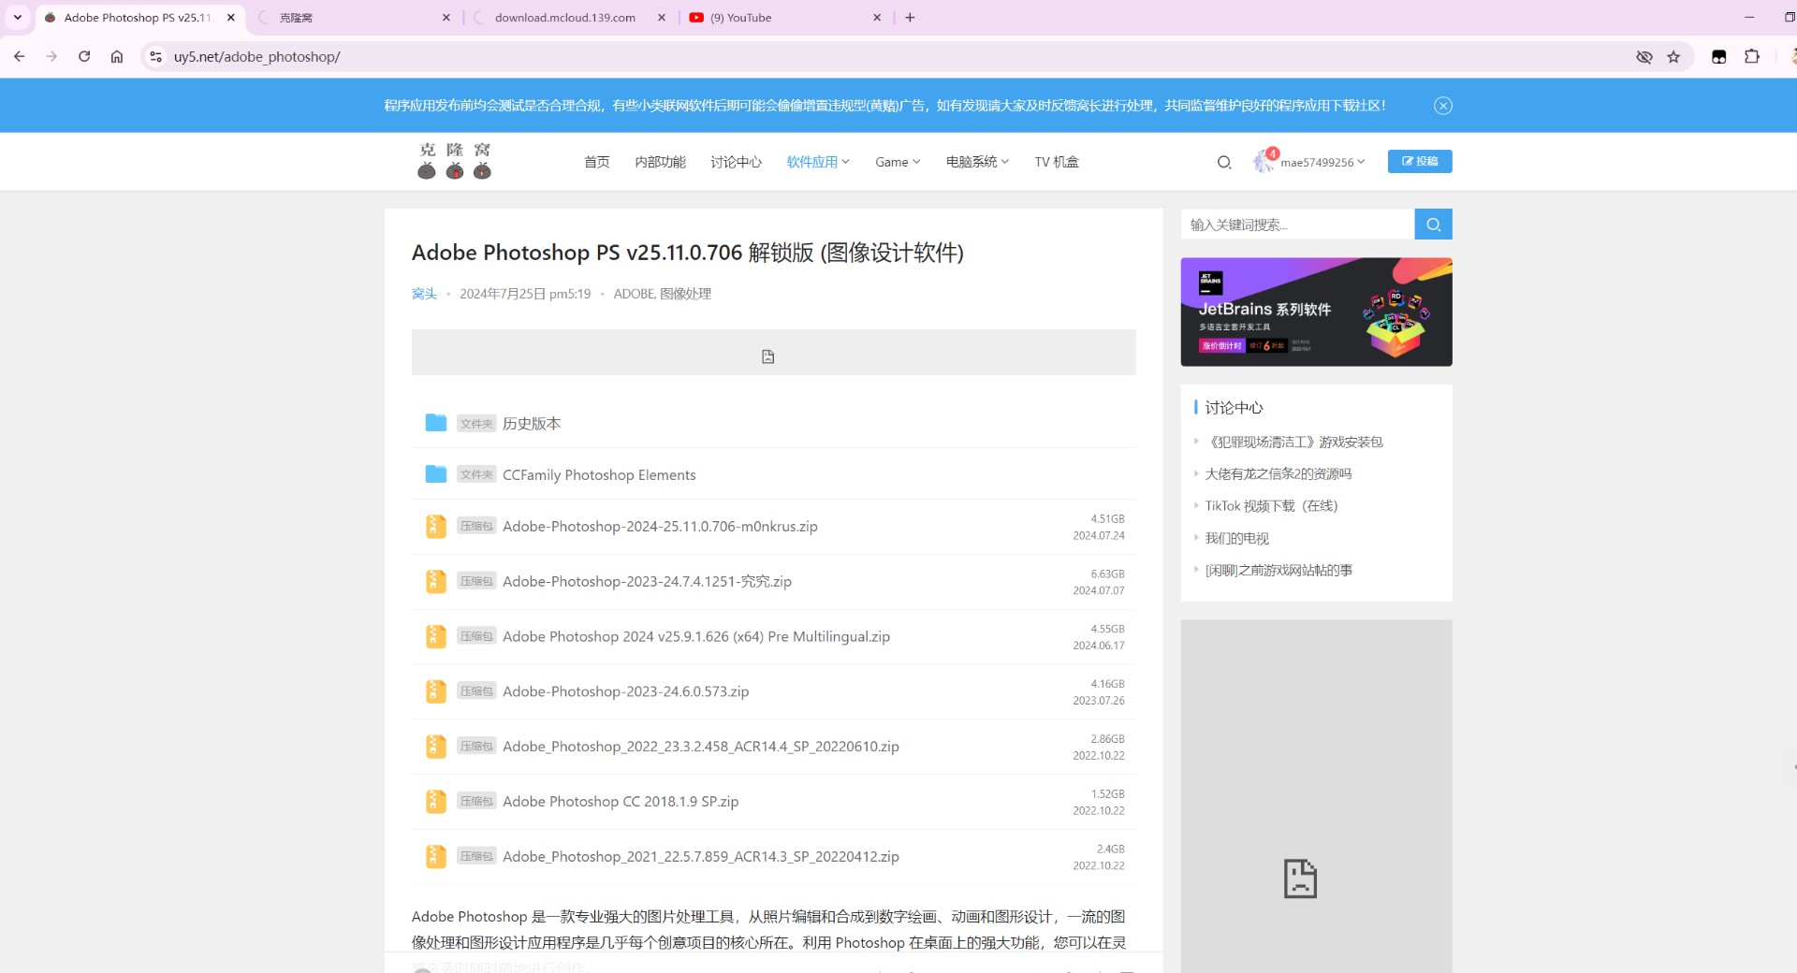Reload the current page
The image size is (1797, 973).
tap(84, 56)
